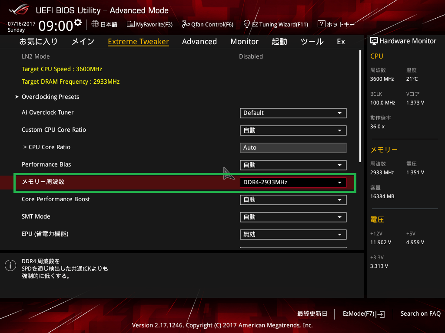Open Search on FAQ
Image resolution: width=445 pixels, height=333 pixels.
(x=420, y=313)
